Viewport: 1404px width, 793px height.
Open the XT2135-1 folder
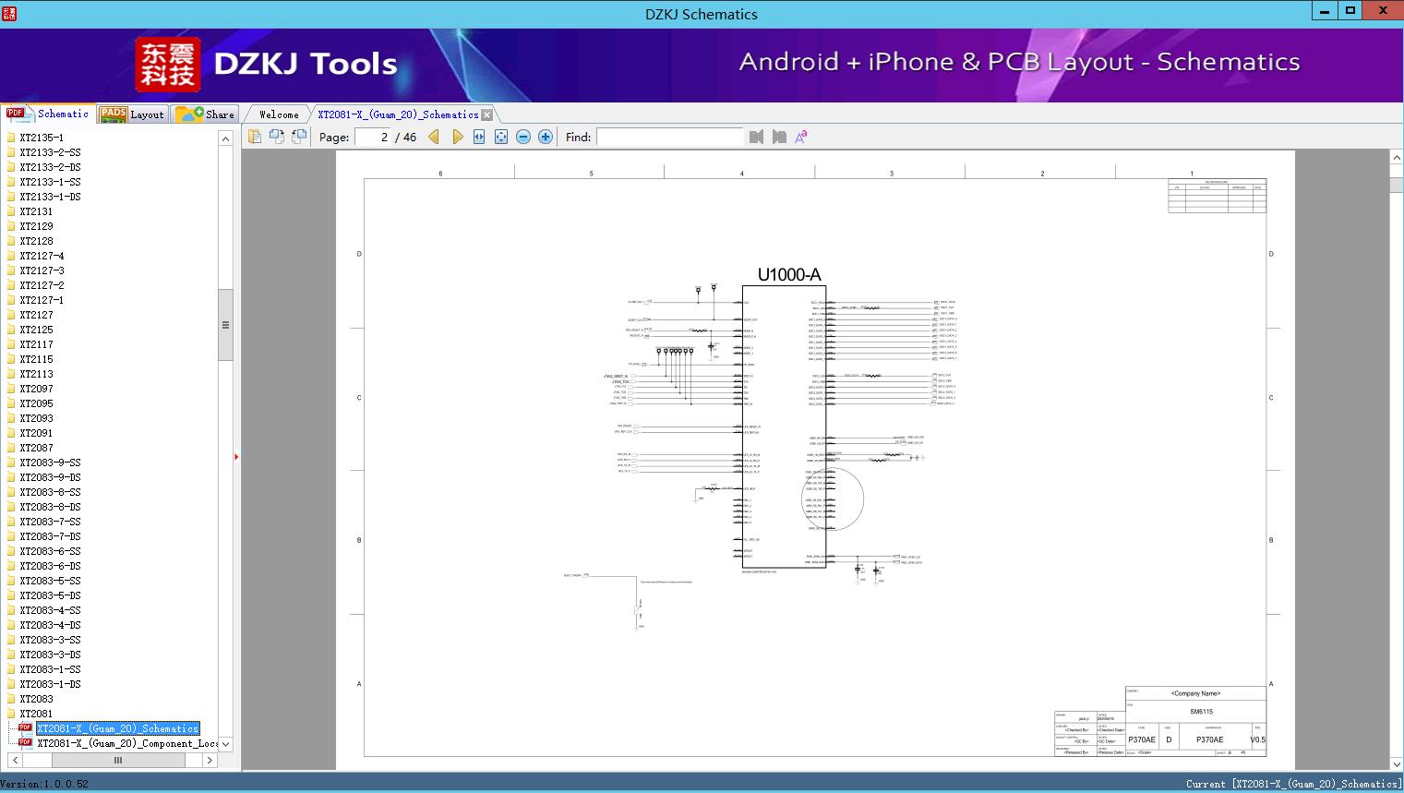42,138
